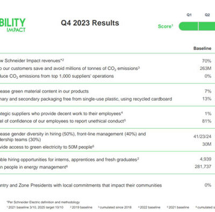215x212 pixels.
Task: Click the 281,737 energy management baseline
Action: click(203, 166)
